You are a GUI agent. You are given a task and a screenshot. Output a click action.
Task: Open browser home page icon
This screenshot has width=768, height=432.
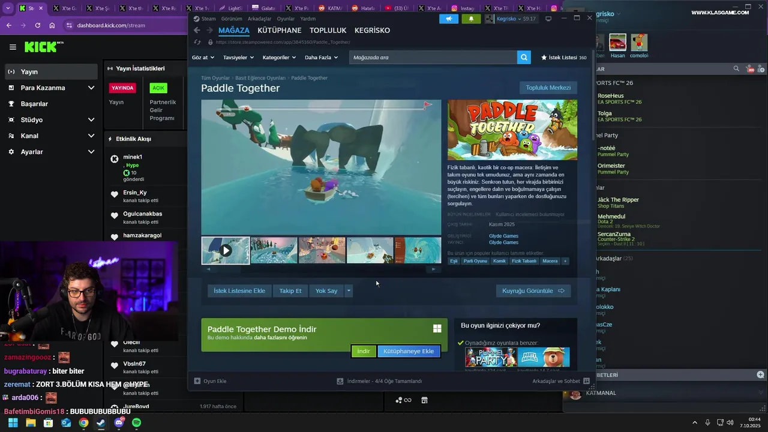pos(52,25)
